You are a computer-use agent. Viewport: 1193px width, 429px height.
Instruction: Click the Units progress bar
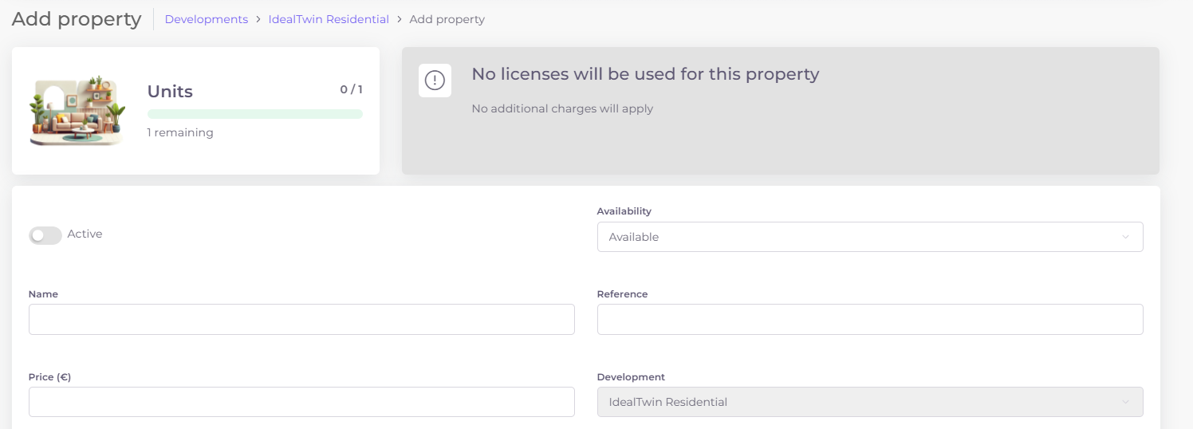[255, 114]
